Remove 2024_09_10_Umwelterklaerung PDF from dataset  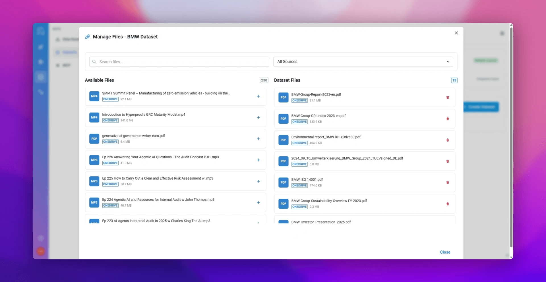(x=448, y=161)
